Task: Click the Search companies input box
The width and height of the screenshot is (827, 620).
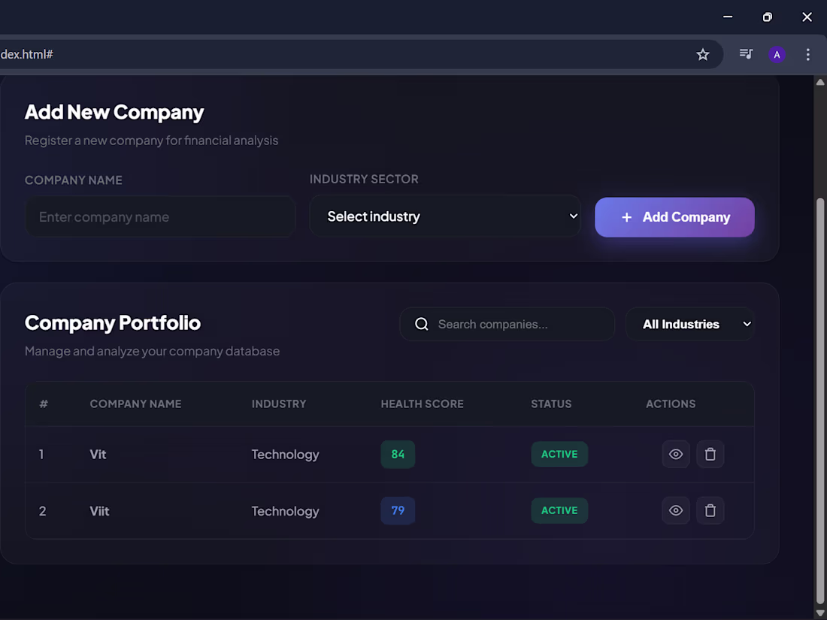Action: tap(519, 324)
